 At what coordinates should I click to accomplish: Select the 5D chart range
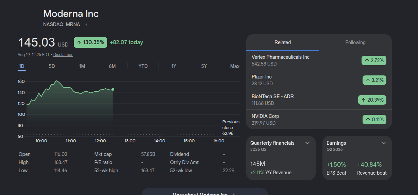(52, 66)
